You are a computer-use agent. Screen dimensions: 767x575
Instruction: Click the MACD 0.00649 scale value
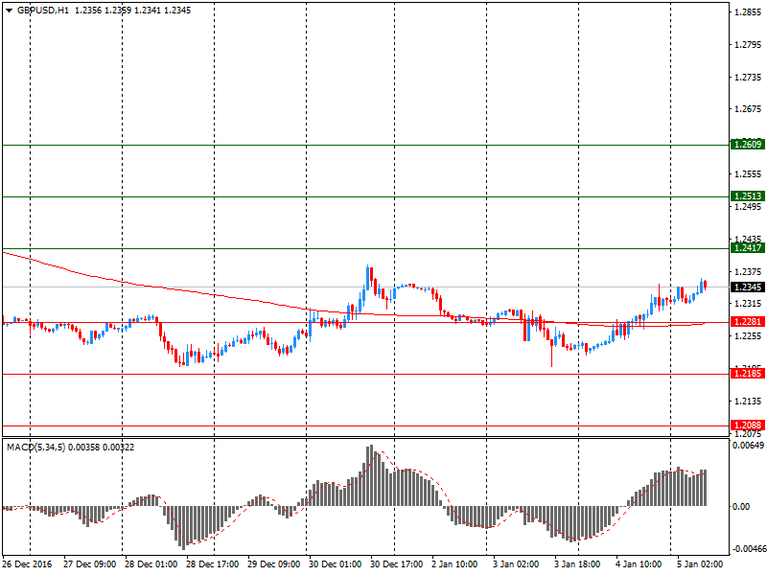pos(749,446)
